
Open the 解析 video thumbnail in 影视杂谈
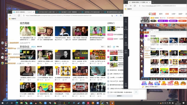[x=28, y=55]
